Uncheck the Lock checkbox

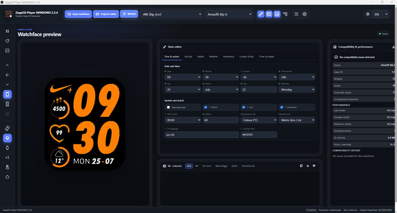(x=243, y=107)
